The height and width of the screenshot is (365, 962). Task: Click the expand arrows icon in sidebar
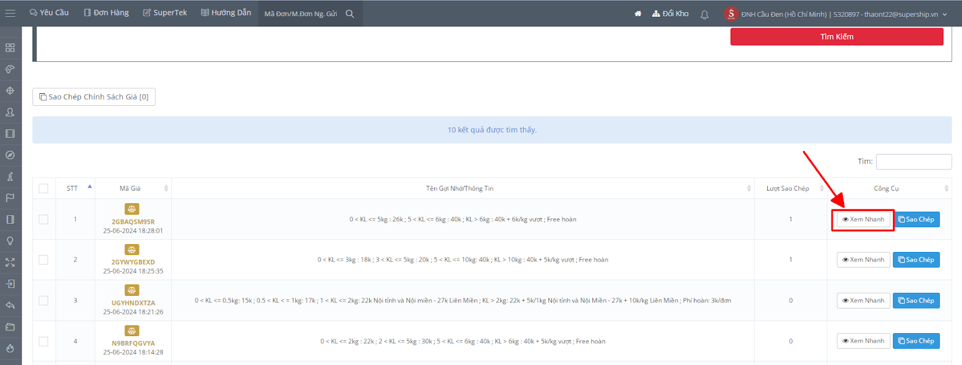coord(10,262)
